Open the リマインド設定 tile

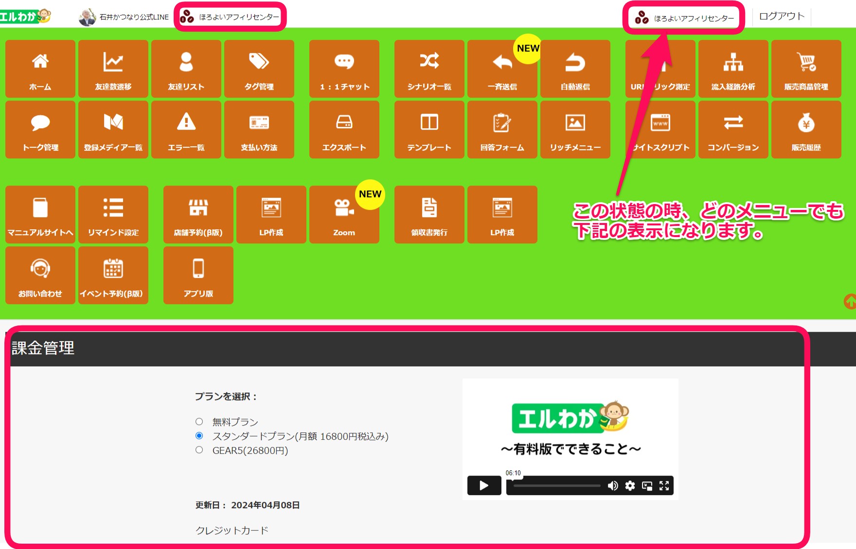113,215
